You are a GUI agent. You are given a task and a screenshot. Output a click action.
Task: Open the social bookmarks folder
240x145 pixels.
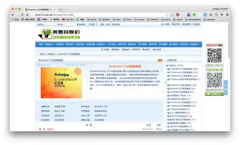(x=166, y=19)
